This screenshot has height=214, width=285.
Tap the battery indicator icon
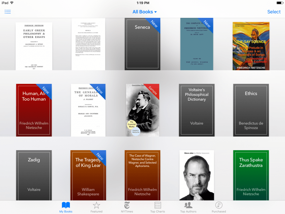pos(280,3)
